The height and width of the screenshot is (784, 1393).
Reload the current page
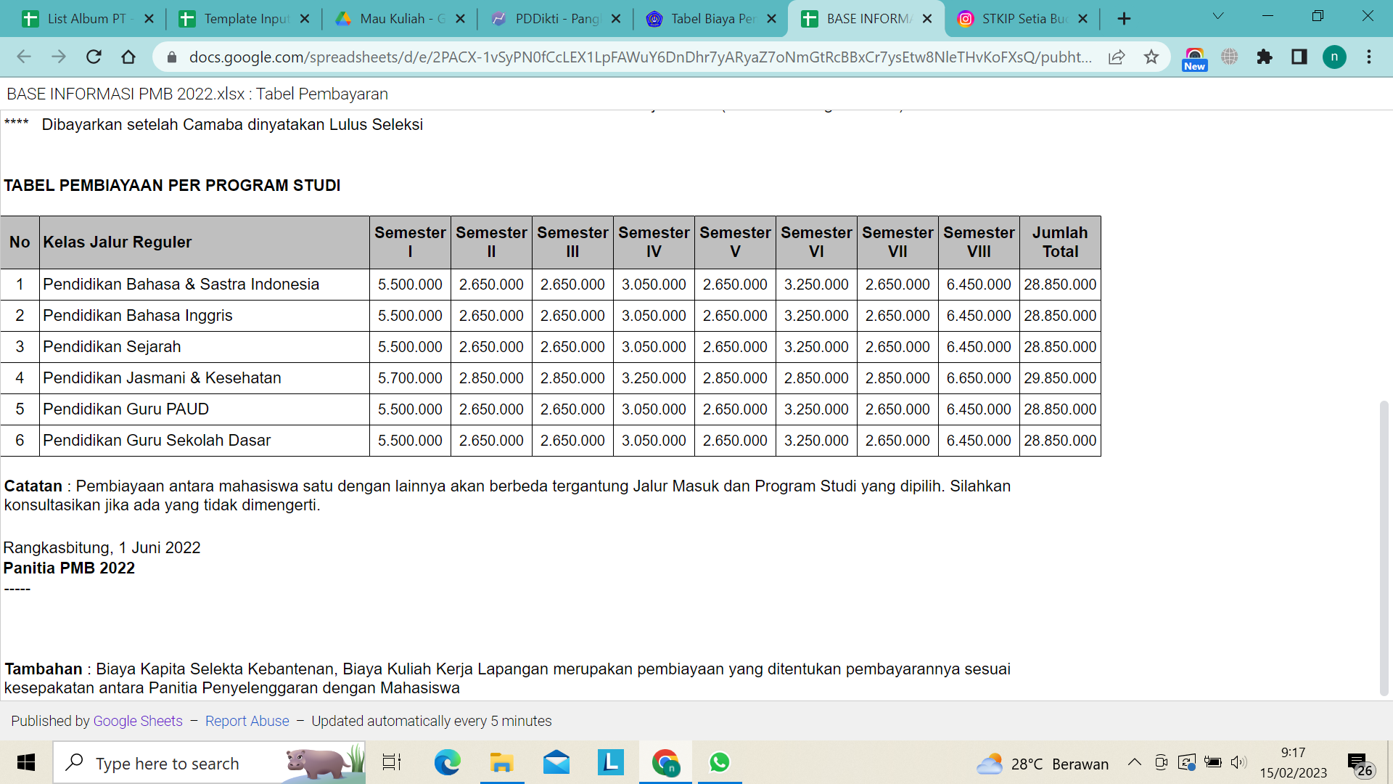(94, 57)
